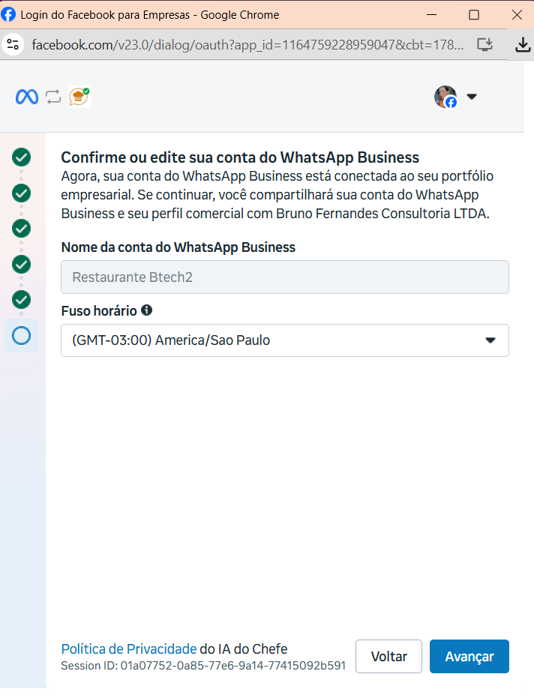
Task: Click the Nome da conta do WhatsApp Business label
Action: [178, 247]
